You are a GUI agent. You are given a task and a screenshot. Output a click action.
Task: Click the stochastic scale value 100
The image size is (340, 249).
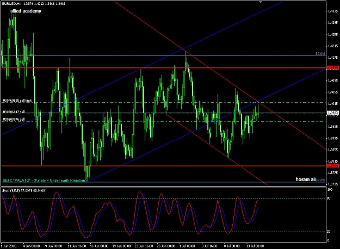coord(330,190)
